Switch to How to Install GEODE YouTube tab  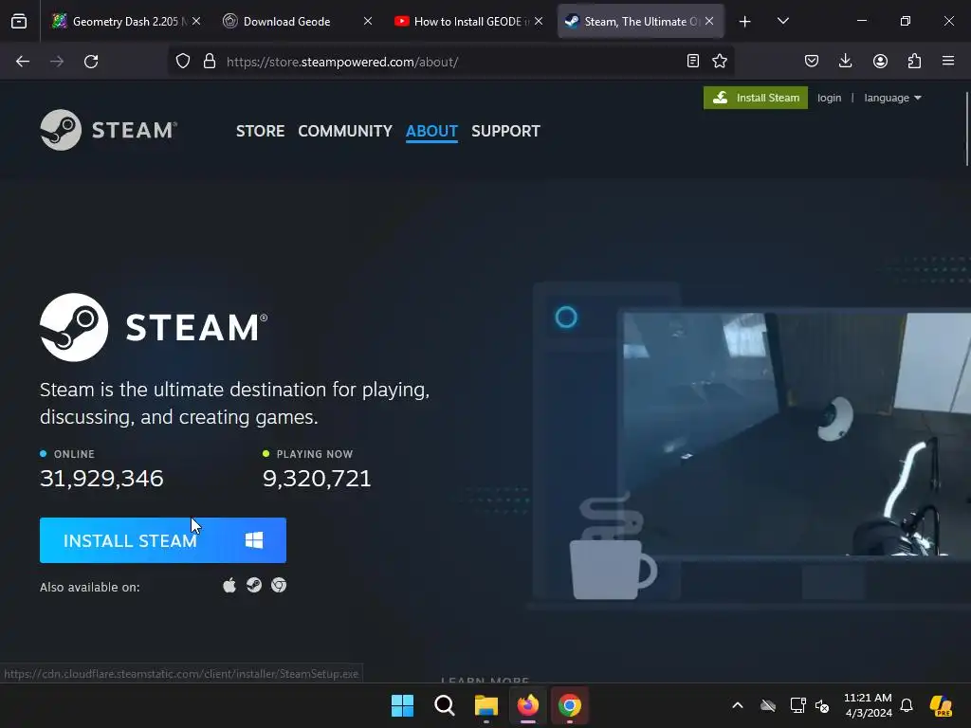(x=468, y=21)
